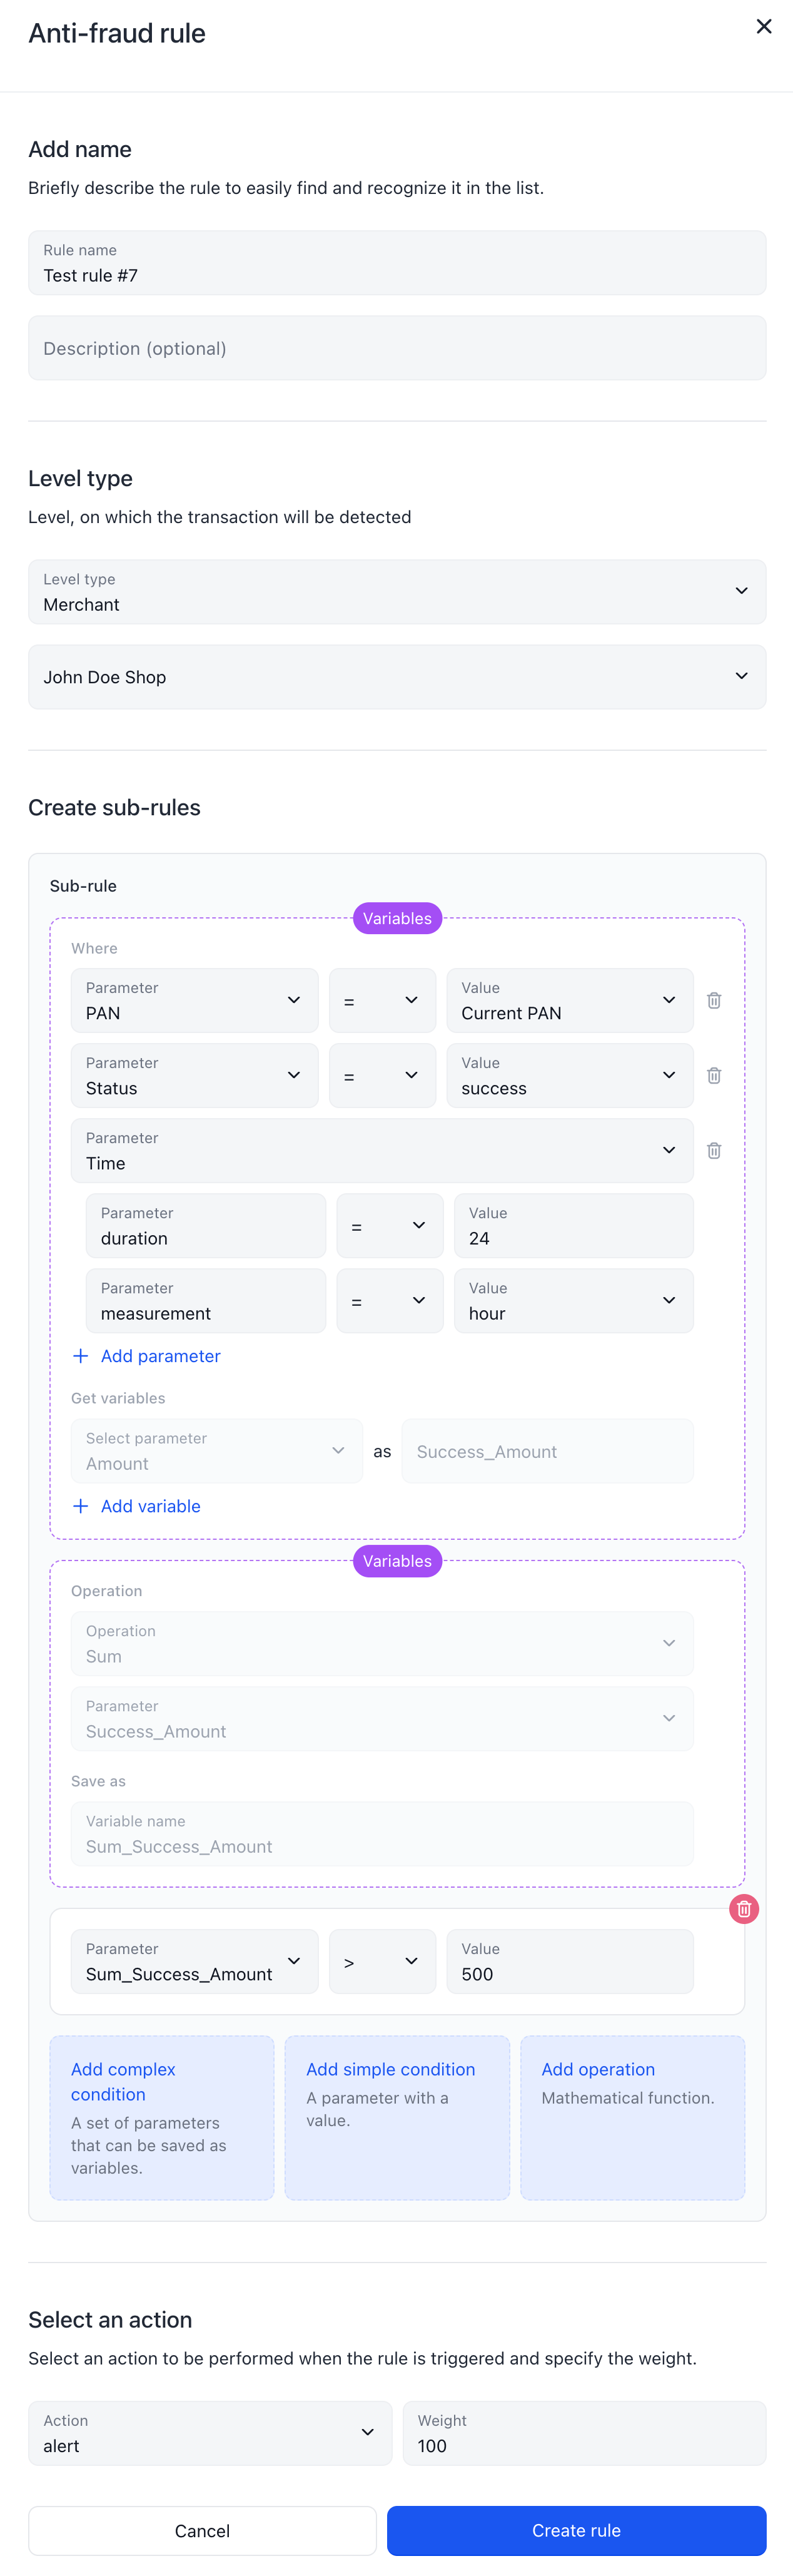793x2576 pixels.
Task: Change the greater-than operator dropdown
Action: coord(382,1961)
